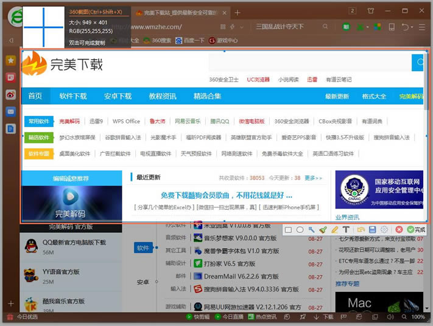Open 百度一下 bookmark
The height and width of the screenshot is (326, 433).
pos(190,41)
